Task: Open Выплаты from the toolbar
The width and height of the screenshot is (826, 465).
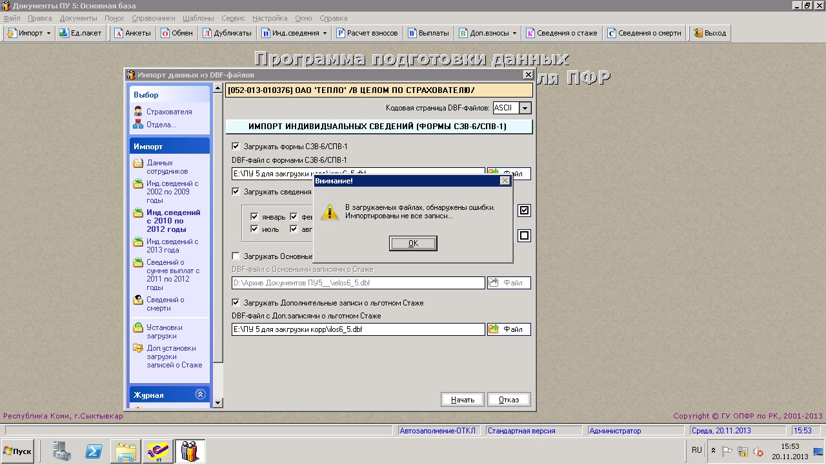Action: [x=428, y=33]
